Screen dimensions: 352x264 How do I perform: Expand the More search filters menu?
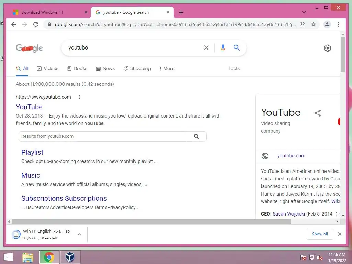(167, 68)
